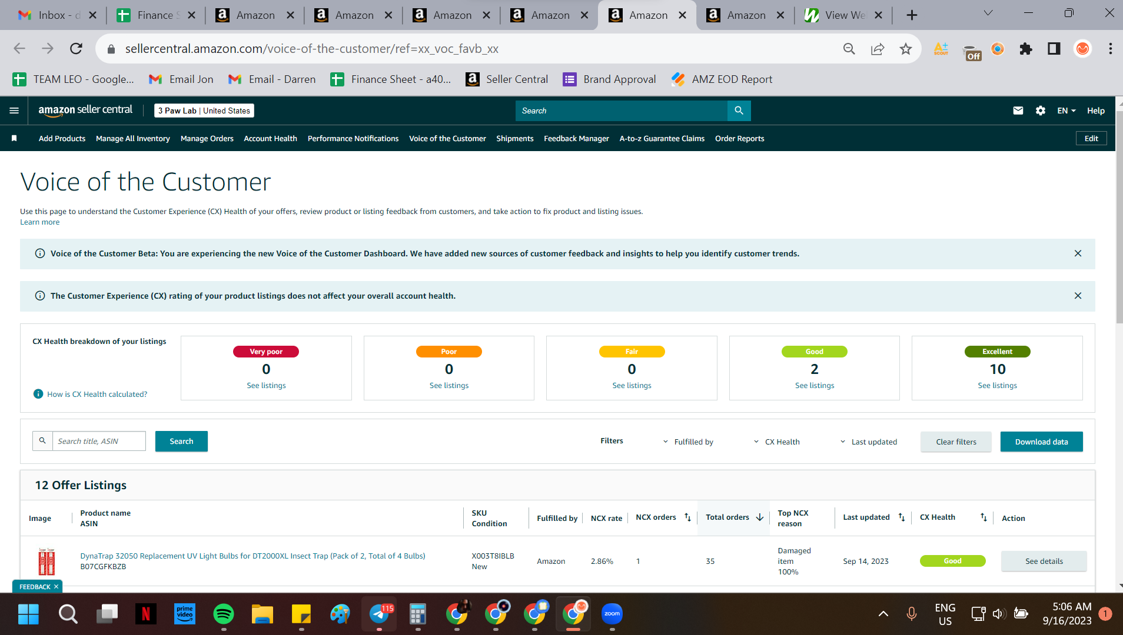Click Clear filters

956,442
